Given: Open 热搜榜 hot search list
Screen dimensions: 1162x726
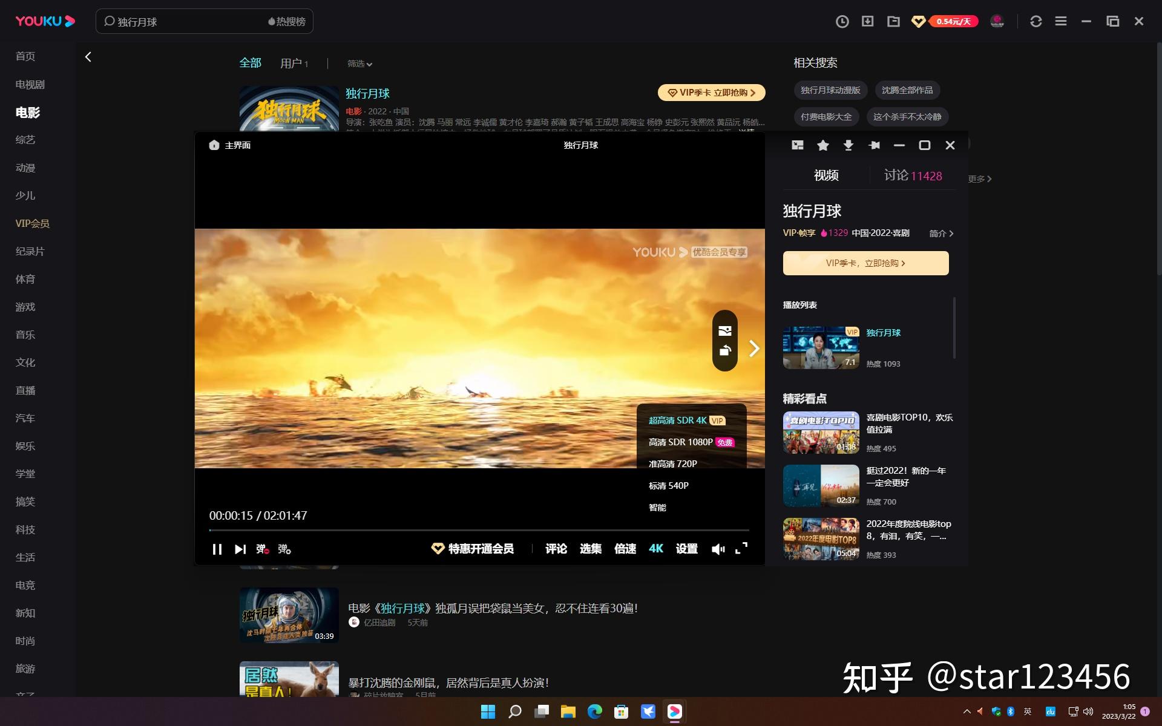Looking at the screenshot, I should [x=287, y=22].
